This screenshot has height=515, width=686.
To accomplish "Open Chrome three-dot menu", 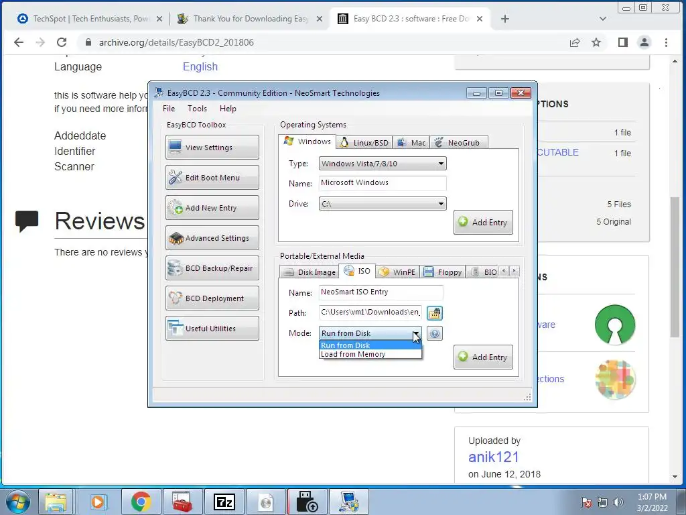I will pyautogui.click(x=666, y=42).
